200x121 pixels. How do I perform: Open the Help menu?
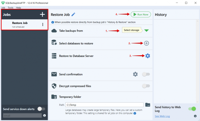pos(18,8)
